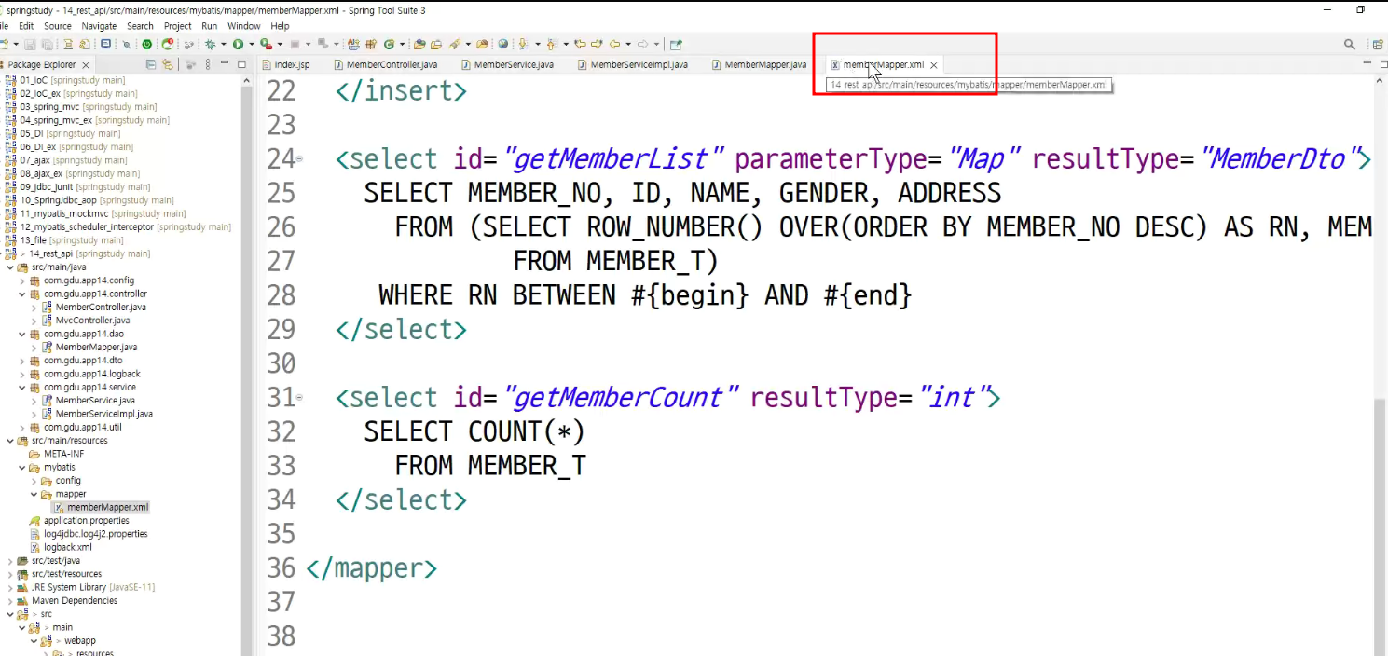
Task: Open the Project menu
Action: (177, 26)
